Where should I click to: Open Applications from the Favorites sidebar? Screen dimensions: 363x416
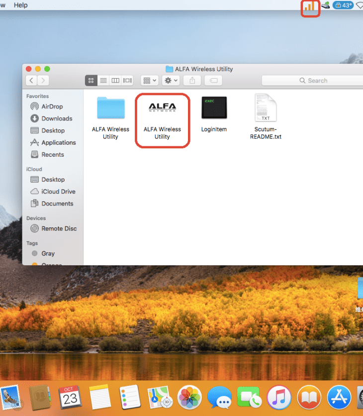click(x=58, y=142)
